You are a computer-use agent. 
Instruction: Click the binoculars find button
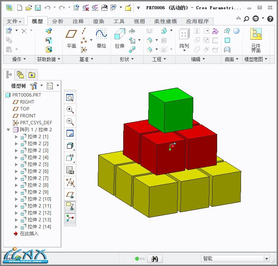[x=155, y=259]
